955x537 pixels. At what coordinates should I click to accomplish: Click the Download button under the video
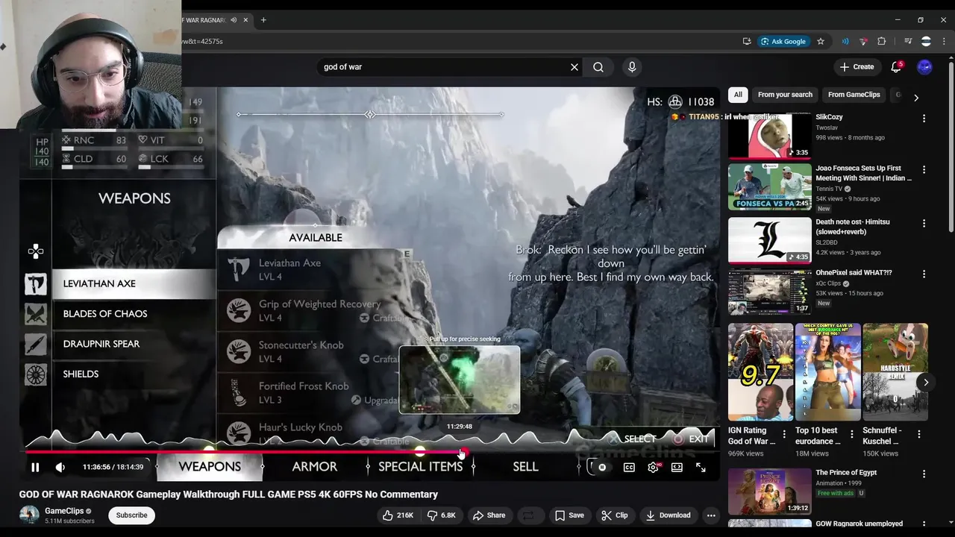pos(668,515)
